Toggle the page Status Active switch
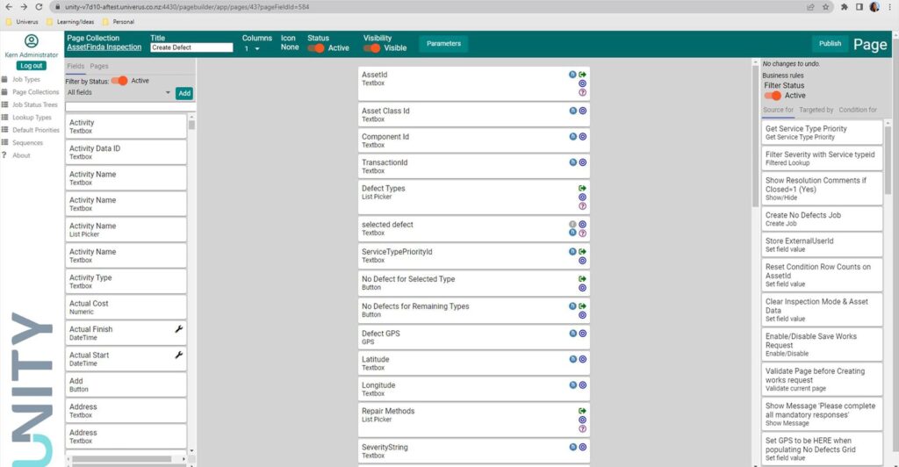 [316, 48]
